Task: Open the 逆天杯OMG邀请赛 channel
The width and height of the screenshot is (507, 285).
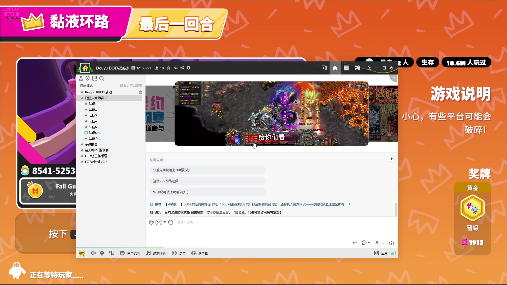Action: pos(97,150)
